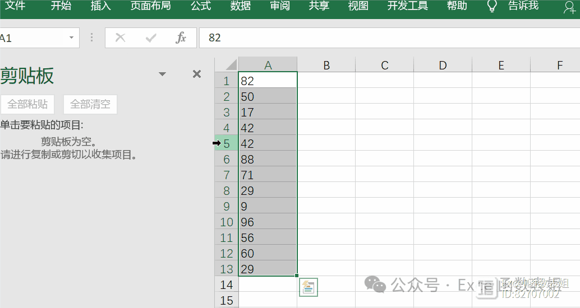580x308 pixels.
Task: Open the clipboard pane options dropdown arrow
Action: click(162, 74)
